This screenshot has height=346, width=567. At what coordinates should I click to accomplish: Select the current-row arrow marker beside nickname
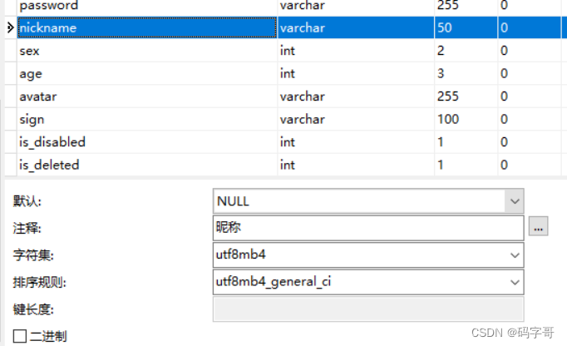click(x=10, y=27)
